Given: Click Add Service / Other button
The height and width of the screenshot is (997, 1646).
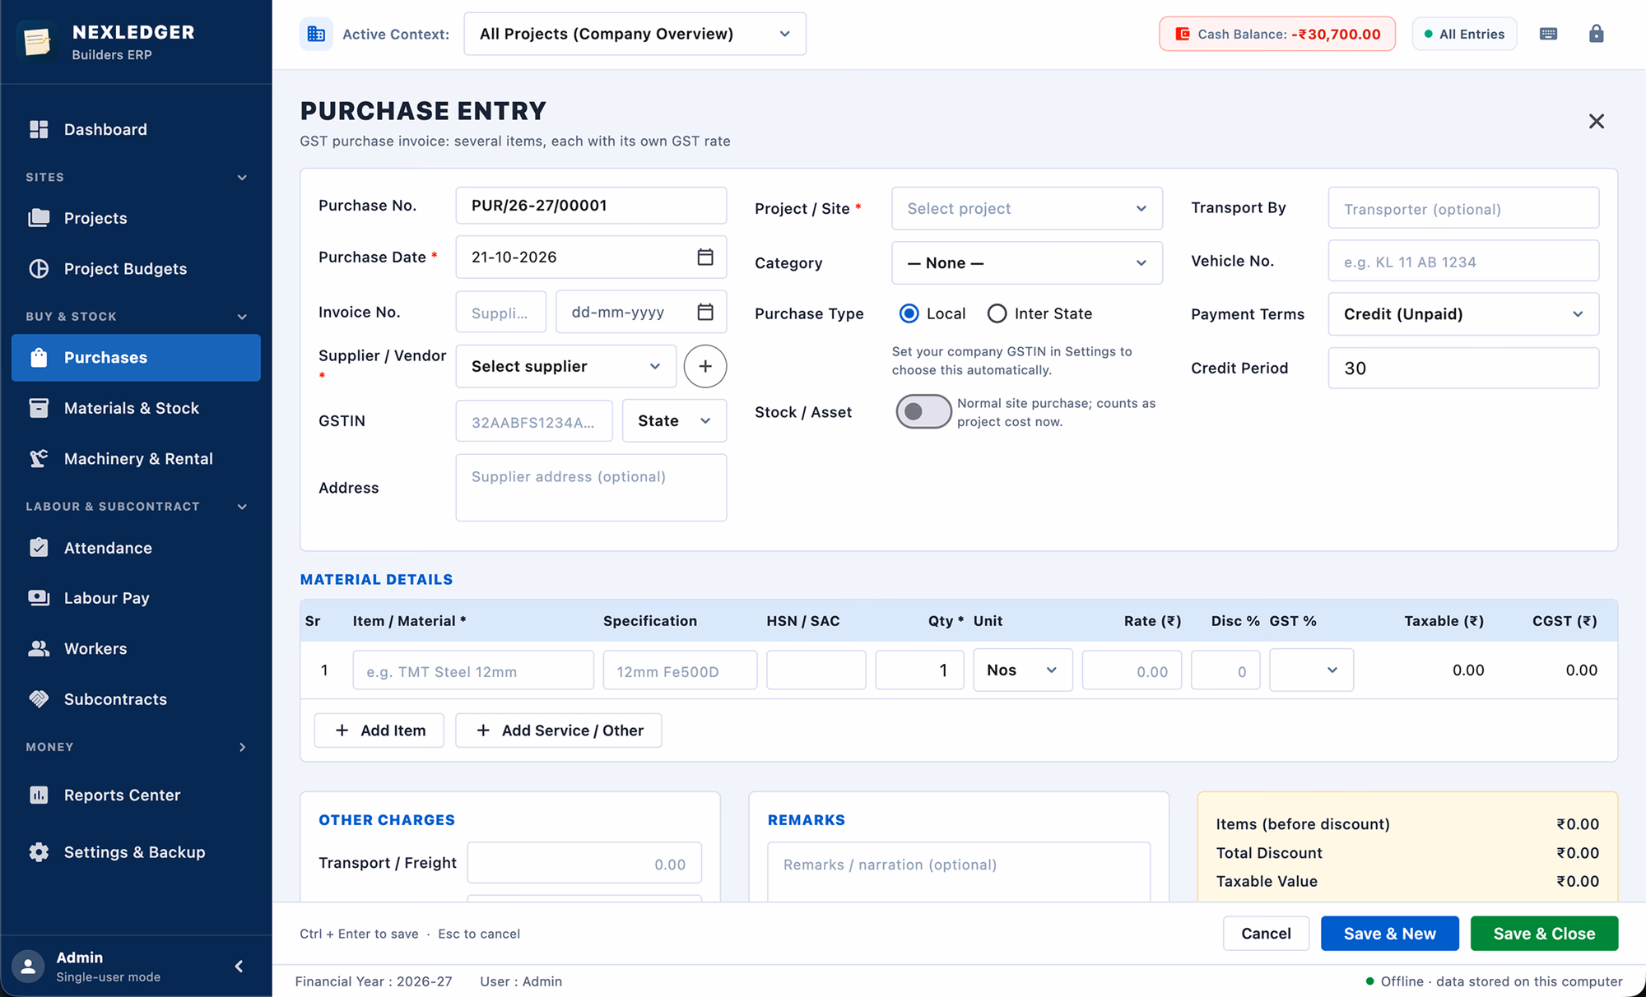Looking at the screenshot, I should [559, 730].
